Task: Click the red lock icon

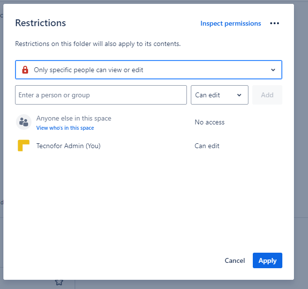Action: click(x=25, y=70)
